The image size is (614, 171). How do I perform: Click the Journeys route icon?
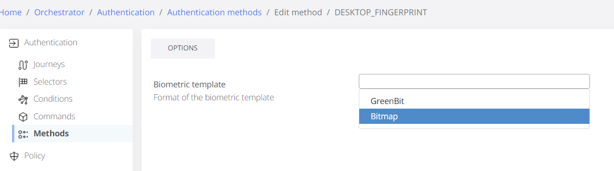point(23,65)
